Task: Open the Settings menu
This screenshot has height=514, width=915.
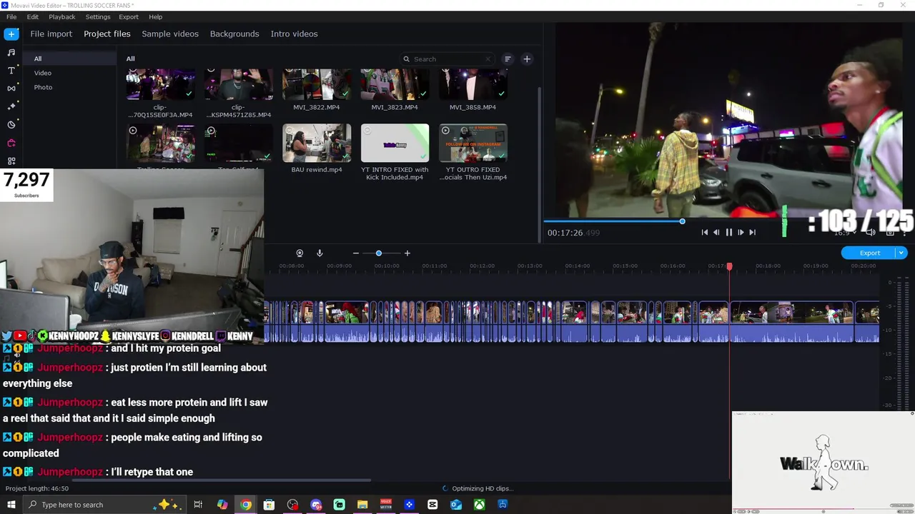Action: (x=98, y=16)
